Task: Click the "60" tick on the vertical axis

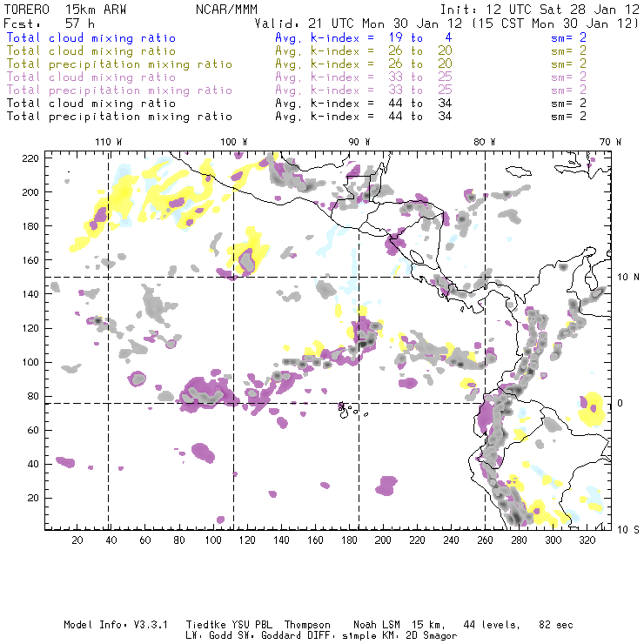Action: point(33,430)
